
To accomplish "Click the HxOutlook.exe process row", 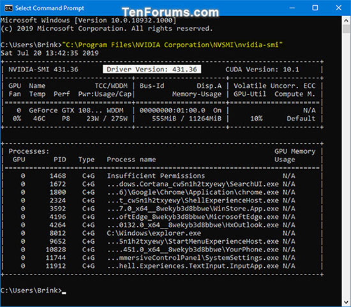I will pyautogui.click(x=158, y=225).
